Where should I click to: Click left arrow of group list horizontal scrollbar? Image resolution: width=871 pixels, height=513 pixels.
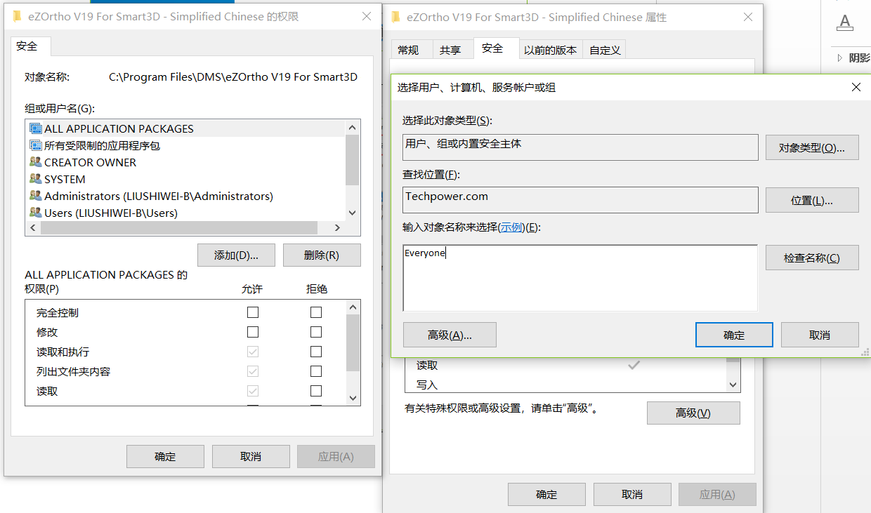(33, 228)
